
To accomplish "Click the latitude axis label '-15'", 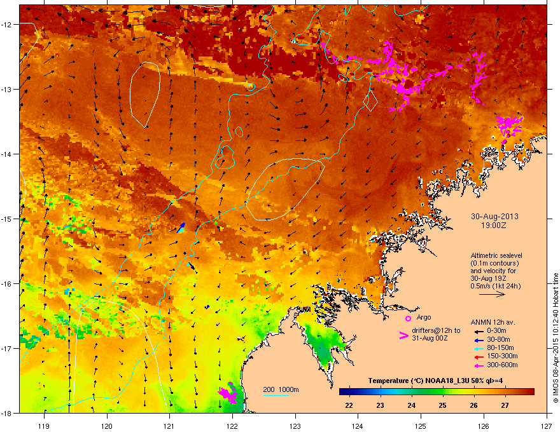I will 6,219.
